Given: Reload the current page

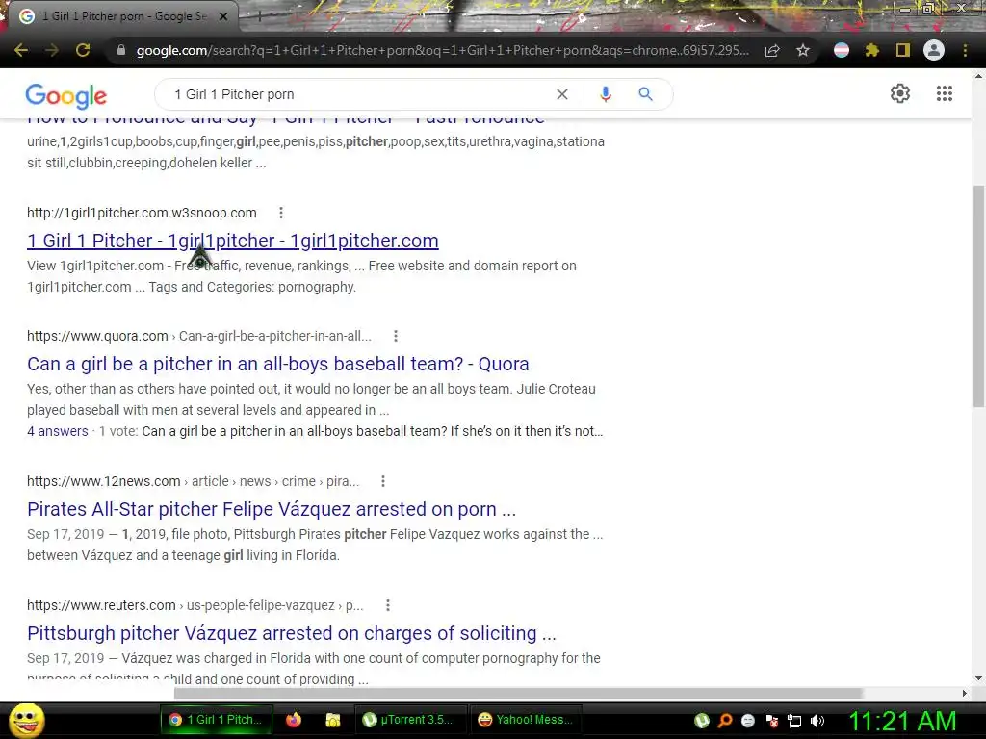Looking at the screenshot, I should point(83,50).
